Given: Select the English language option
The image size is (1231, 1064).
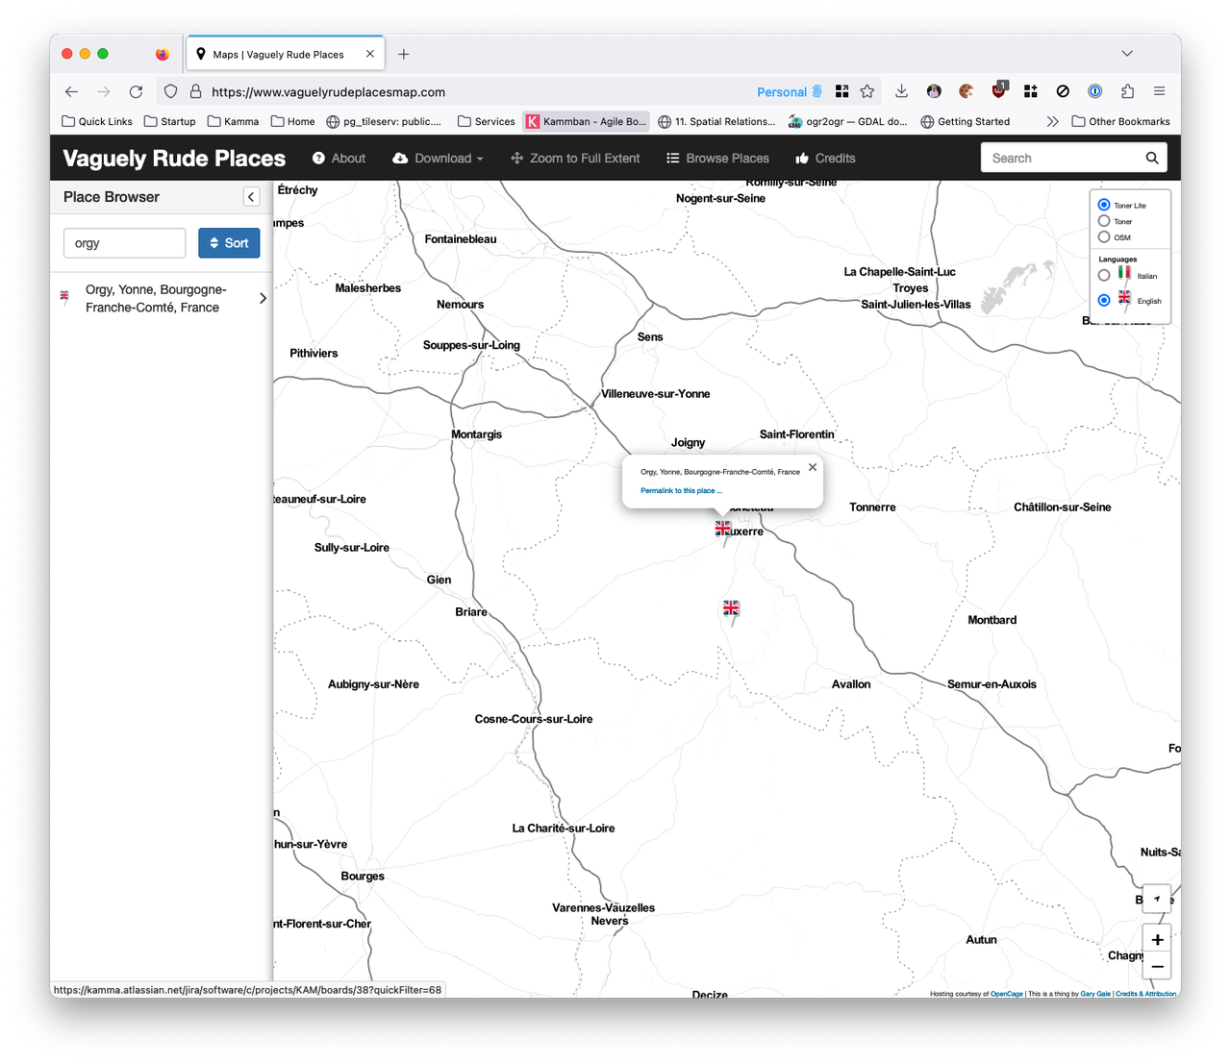Looking at the screenshot, I should 1104,301.
